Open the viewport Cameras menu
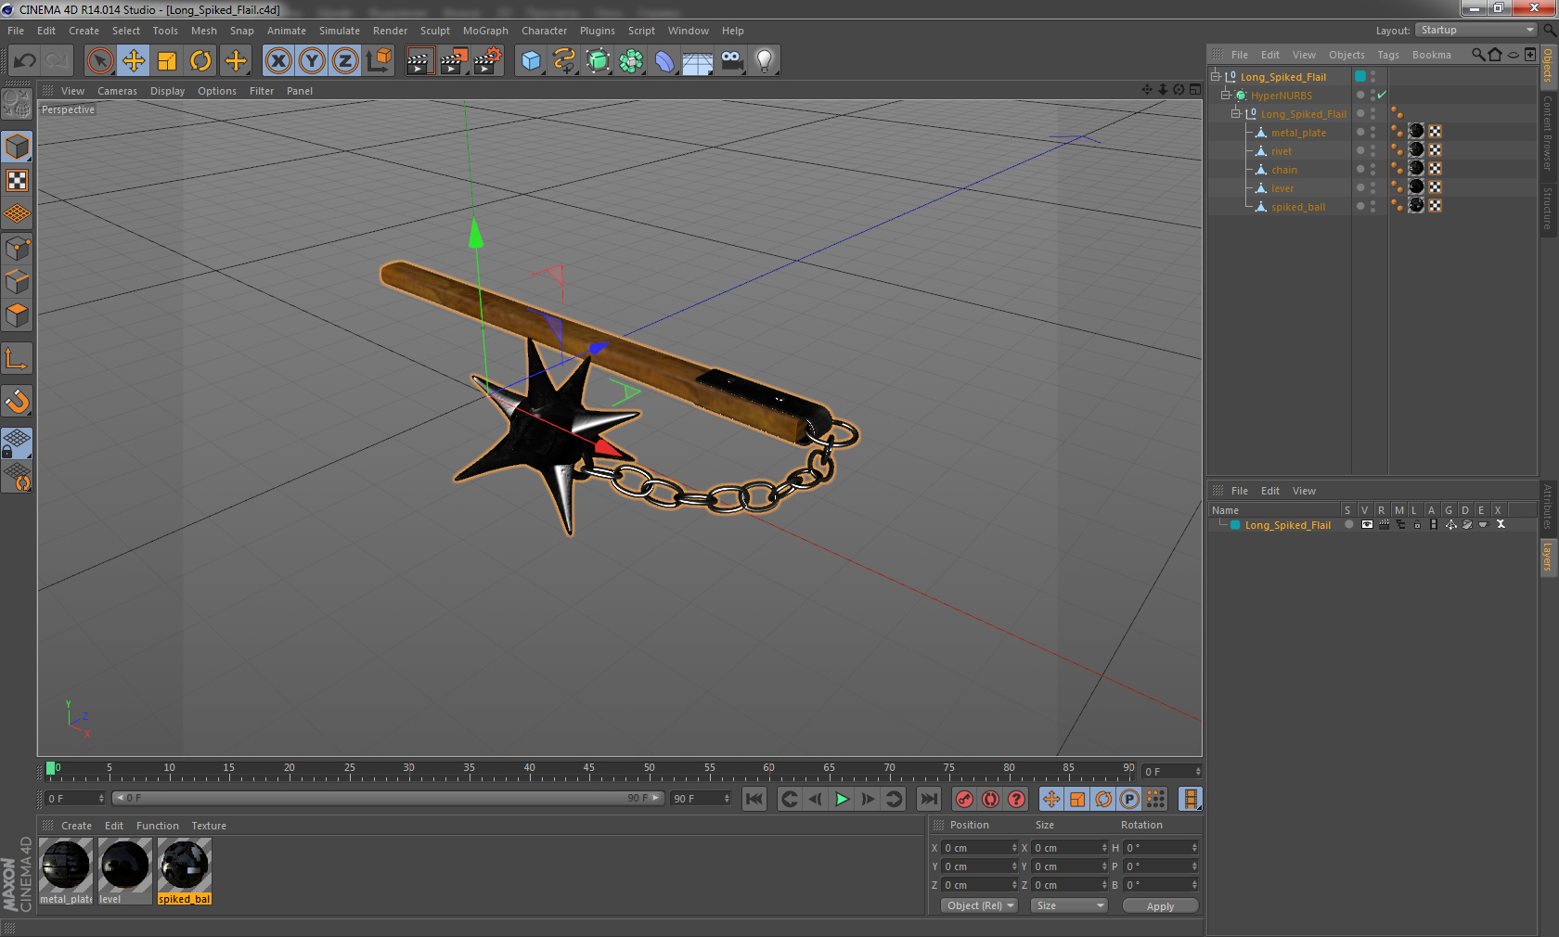1559x937 pixels. [117, 91]
